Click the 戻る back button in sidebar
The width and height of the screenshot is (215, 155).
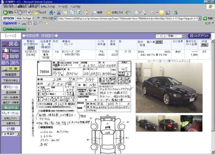point(11,44)
